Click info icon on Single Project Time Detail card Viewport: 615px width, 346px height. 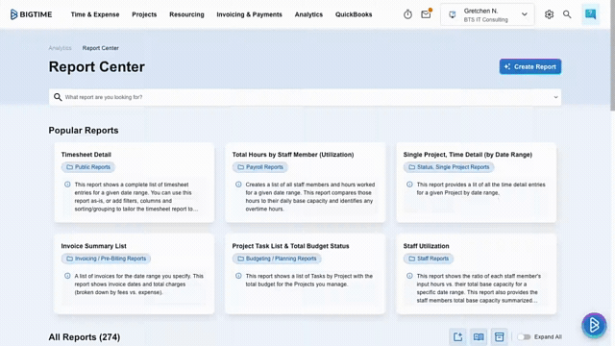409,185
